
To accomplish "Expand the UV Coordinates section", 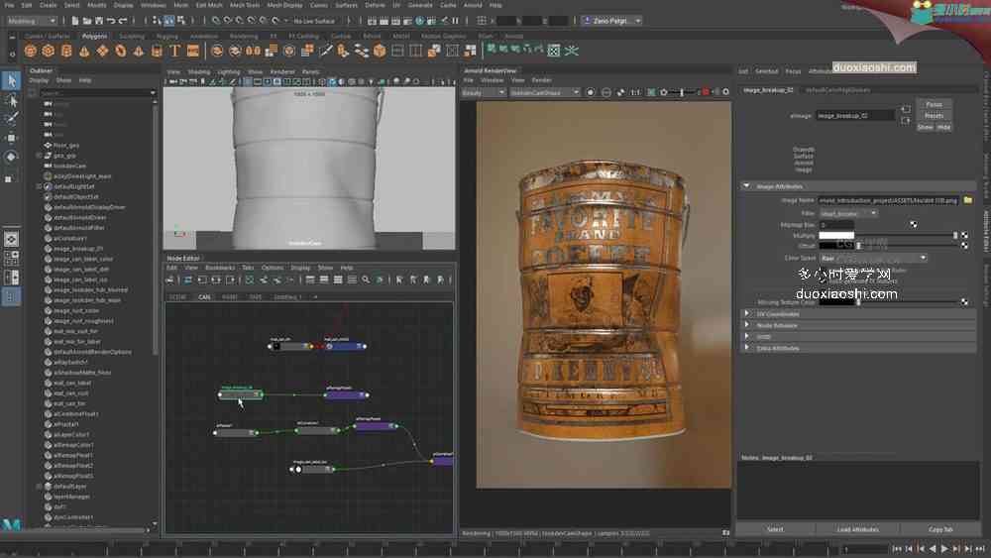I will tap(746, 314).
